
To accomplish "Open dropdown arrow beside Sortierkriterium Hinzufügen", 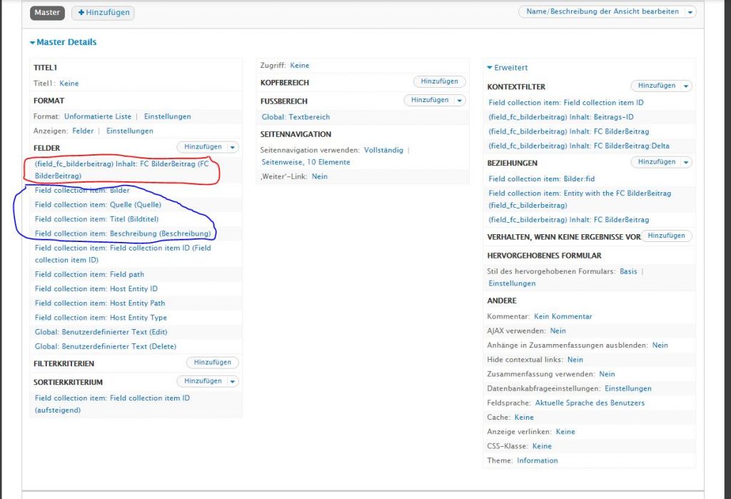I will point(233,382).
